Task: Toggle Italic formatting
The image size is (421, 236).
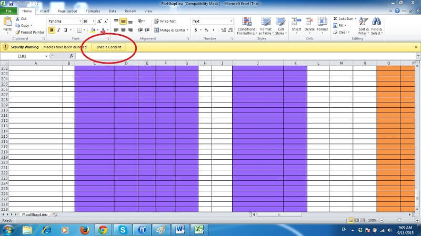Action: 58,30
